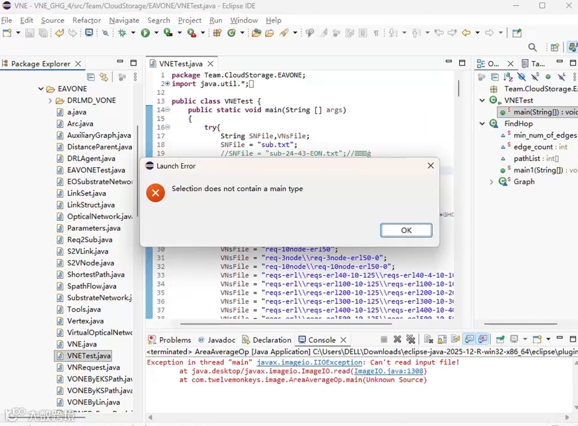
Task: Collapse FindHop class in Outline
Action: coord(482,124)
